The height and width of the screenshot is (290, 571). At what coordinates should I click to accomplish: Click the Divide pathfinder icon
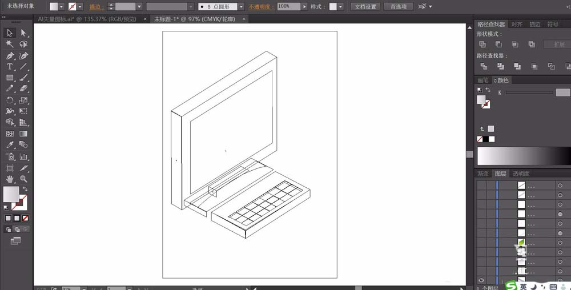click(x=484, y=66)
